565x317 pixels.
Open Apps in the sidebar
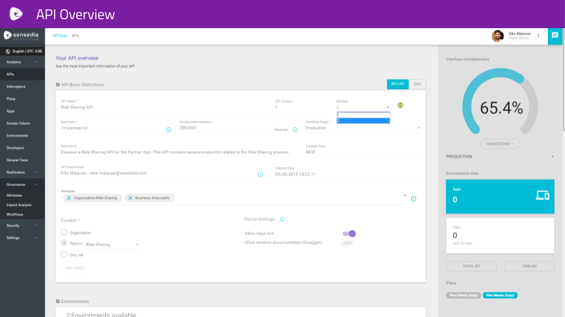[22, 111]
